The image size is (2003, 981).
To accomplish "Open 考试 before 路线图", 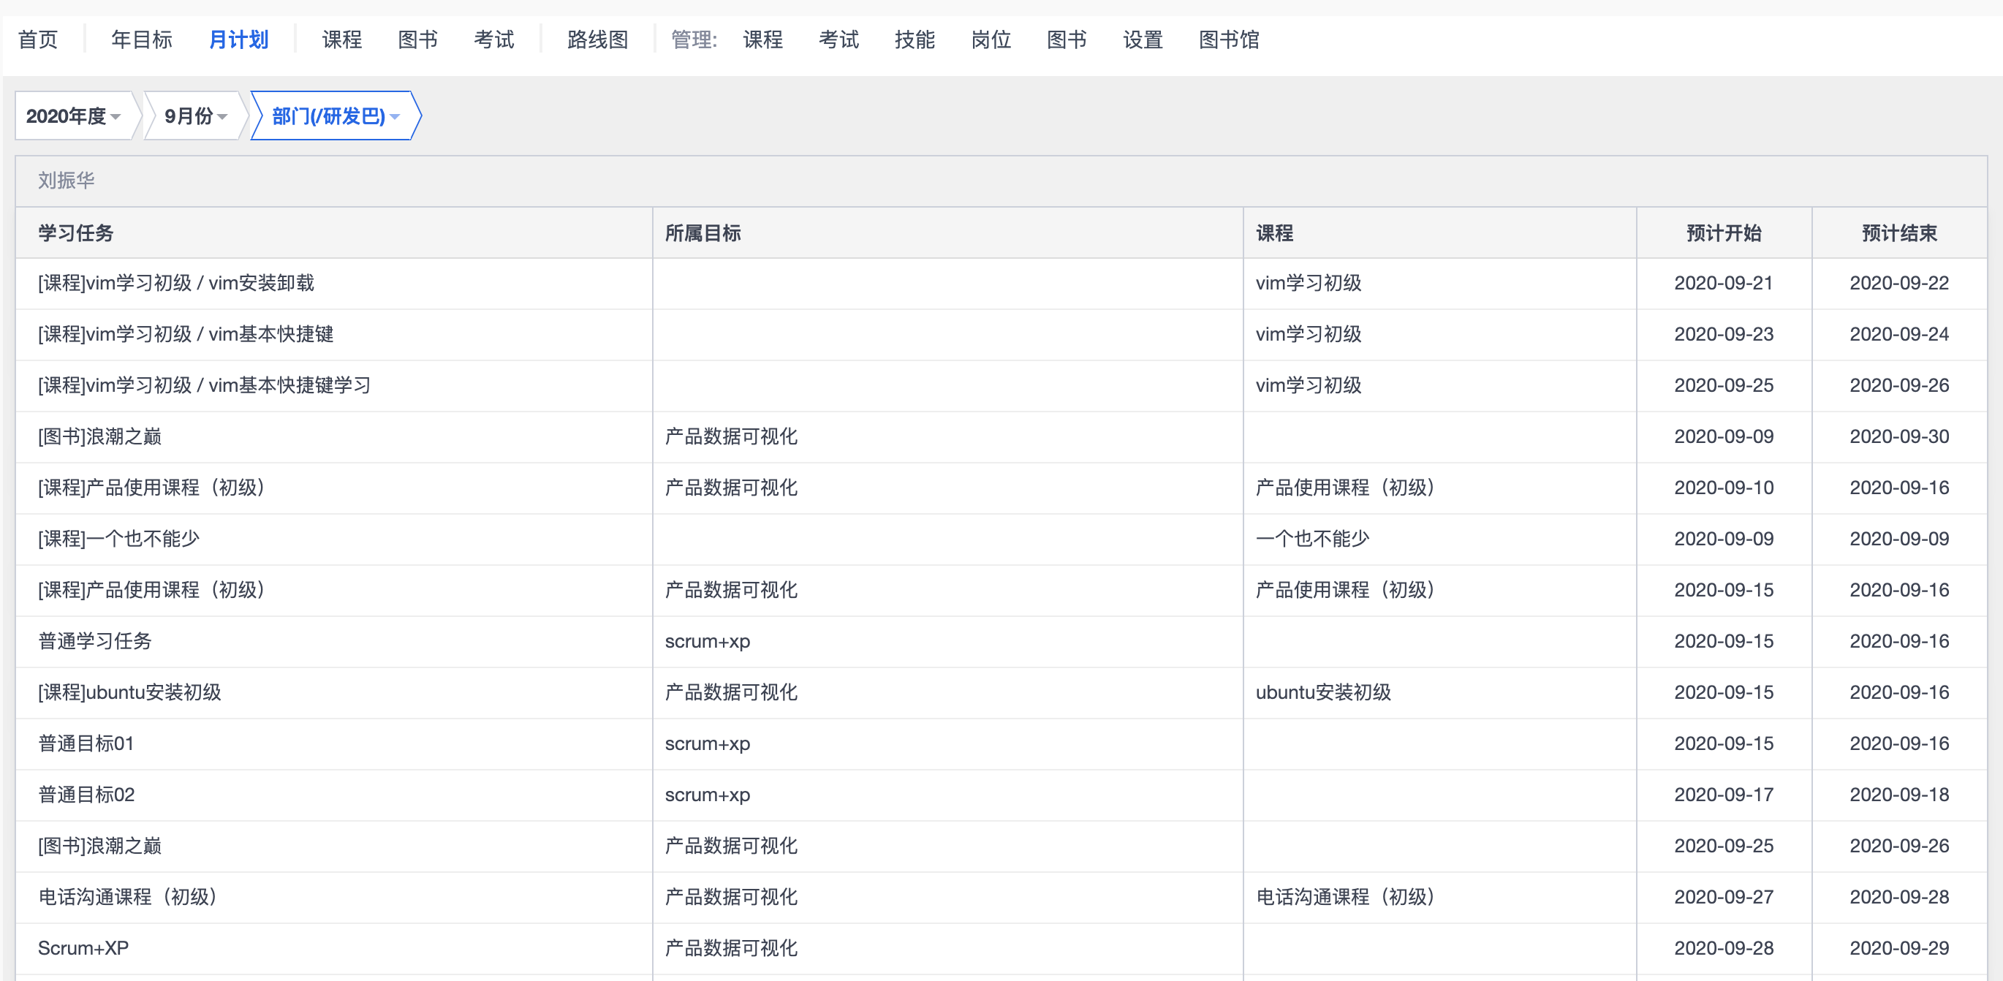I will (494, 39).
